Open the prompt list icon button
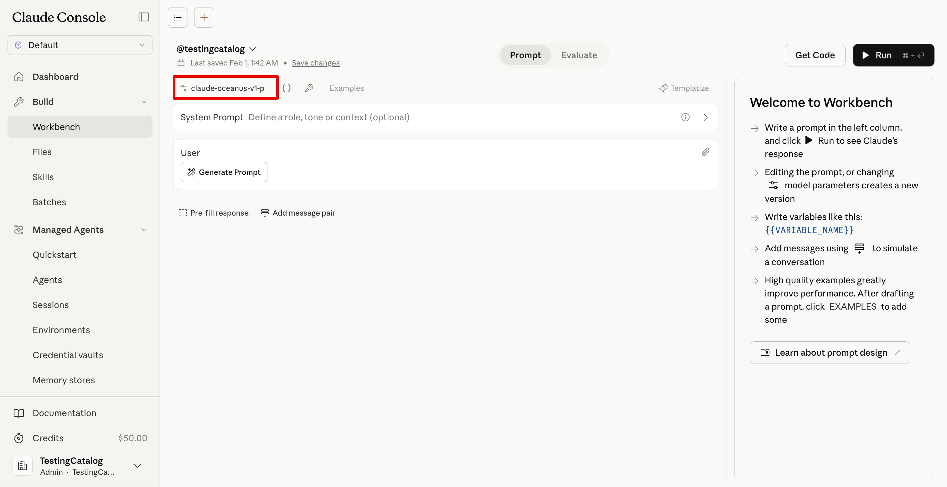The image size is (947, 487). [x=178, y=17]
